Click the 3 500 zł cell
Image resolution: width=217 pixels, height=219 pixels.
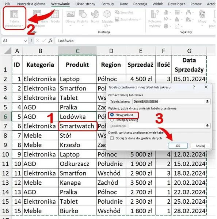(x=141, y=182)
